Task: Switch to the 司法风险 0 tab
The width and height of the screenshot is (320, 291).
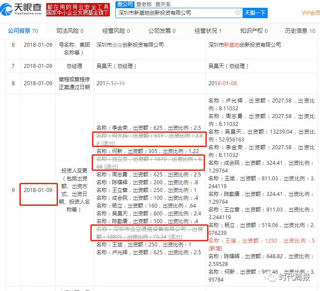Action: click(x=70, y=31)
